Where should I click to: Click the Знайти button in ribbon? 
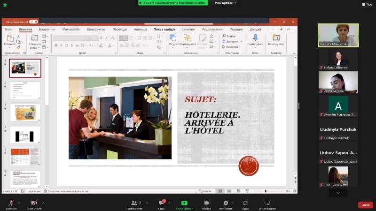[x=229, y=36]
